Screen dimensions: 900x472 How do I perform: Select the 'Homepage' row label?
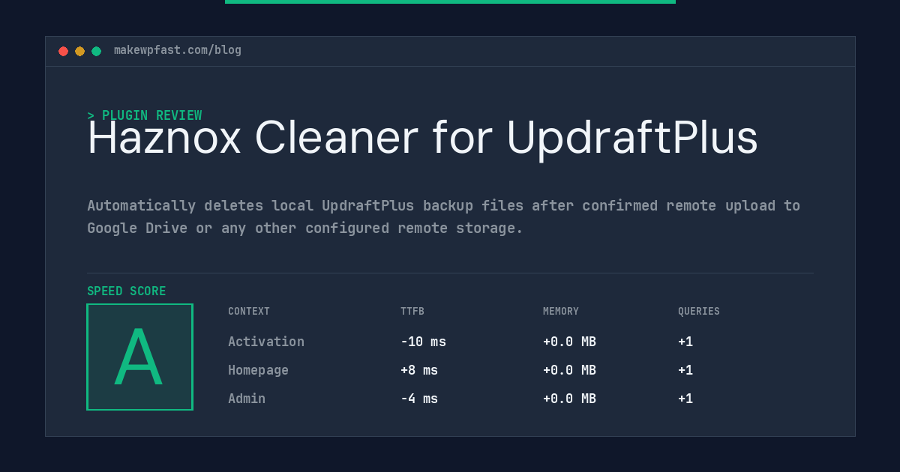click(x=258, y=370)
